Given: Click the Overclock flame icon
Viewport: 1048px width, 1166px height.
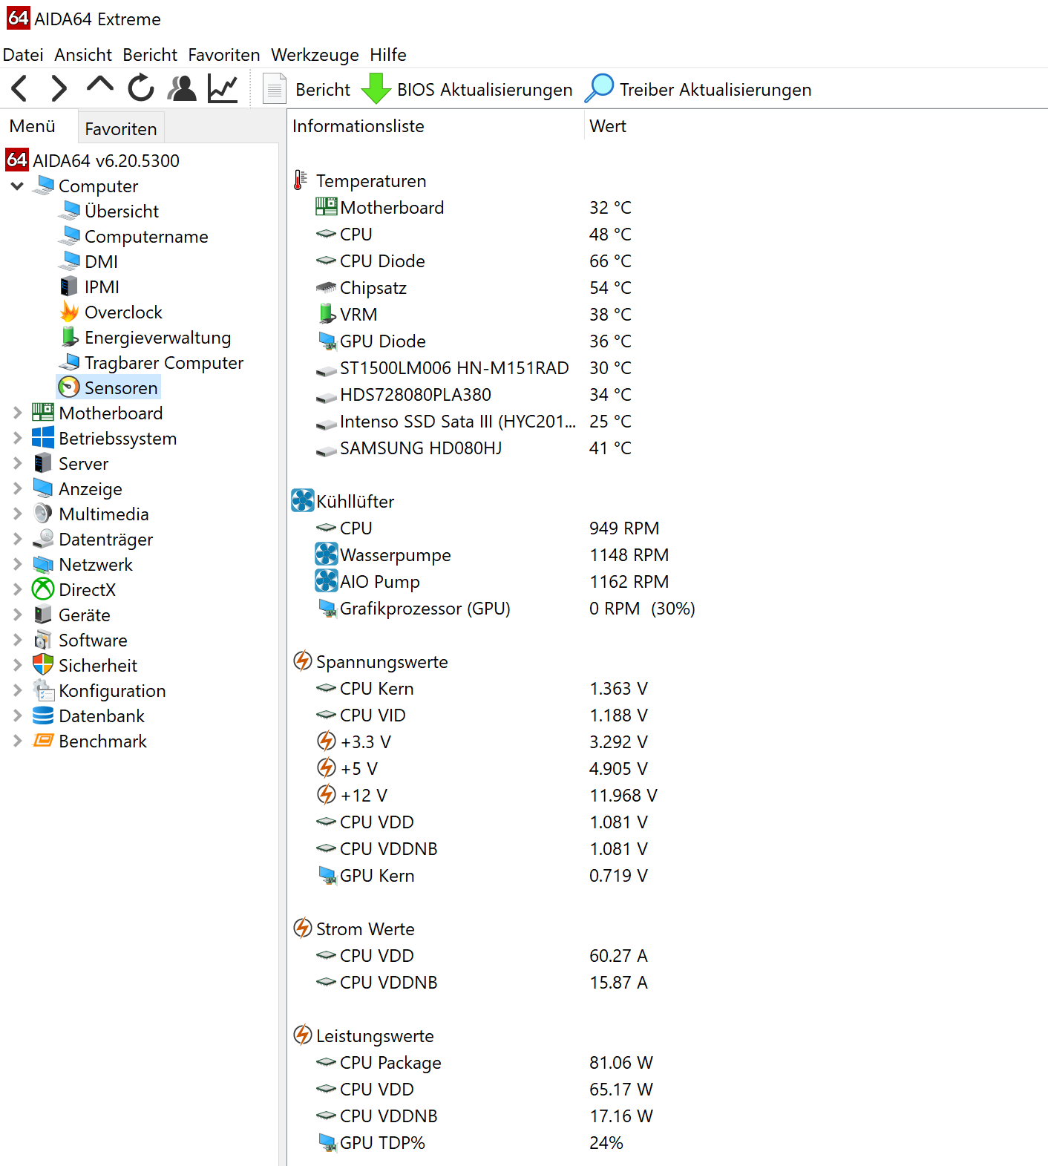Looking at the screenshot, I should coord(69,312).
